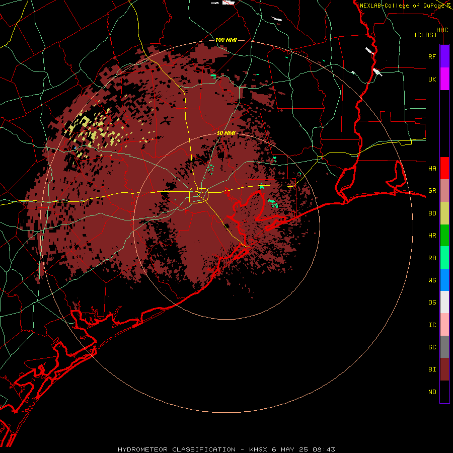The image size is (453, 453).
Task: Click the yellow radar site box at center
Action: click(199, 196)
